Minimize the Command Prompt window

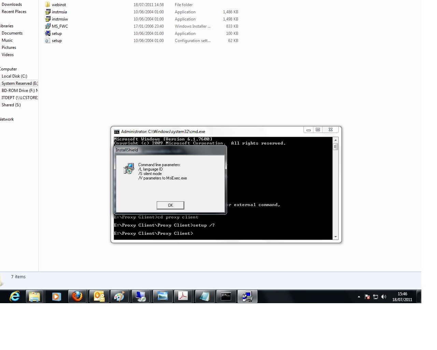(308, 130)
